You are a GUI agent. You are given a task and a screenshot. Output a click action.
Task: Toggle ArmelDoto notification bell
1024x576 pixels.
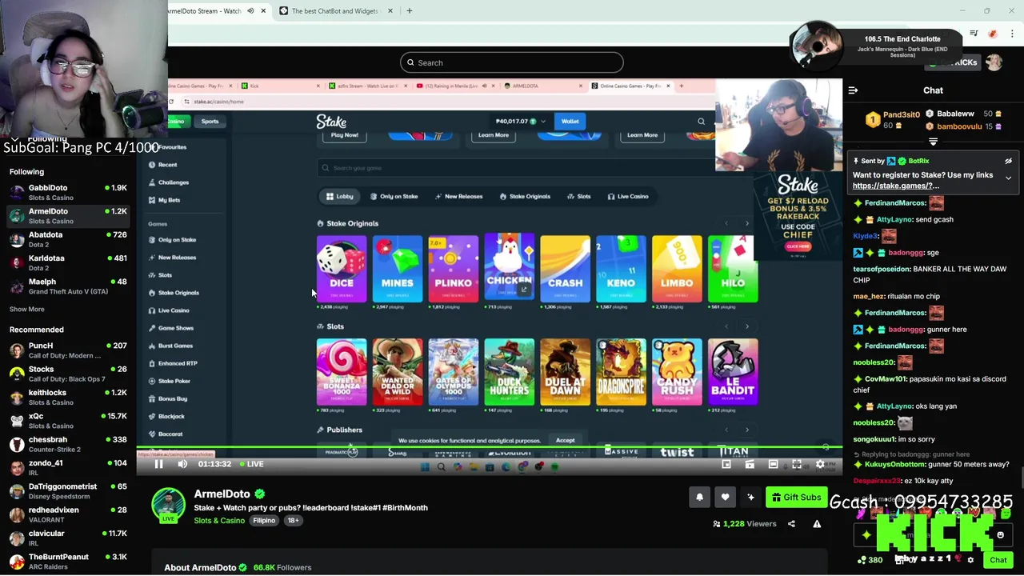point(699,498)
